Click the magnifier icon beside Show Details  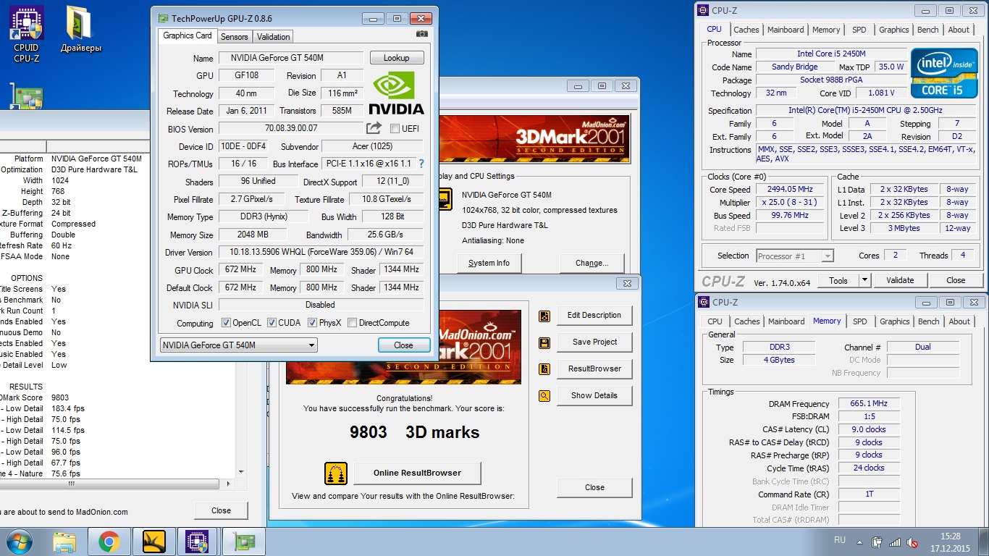pyautogui.click(x=544, y=396)
